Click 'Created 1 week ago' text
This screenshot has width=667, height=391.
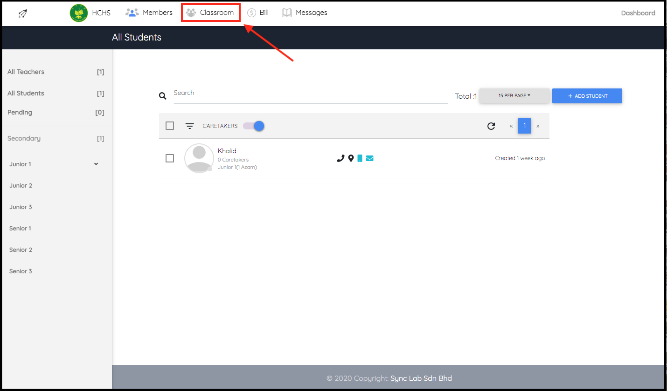(x=520, y=158)
